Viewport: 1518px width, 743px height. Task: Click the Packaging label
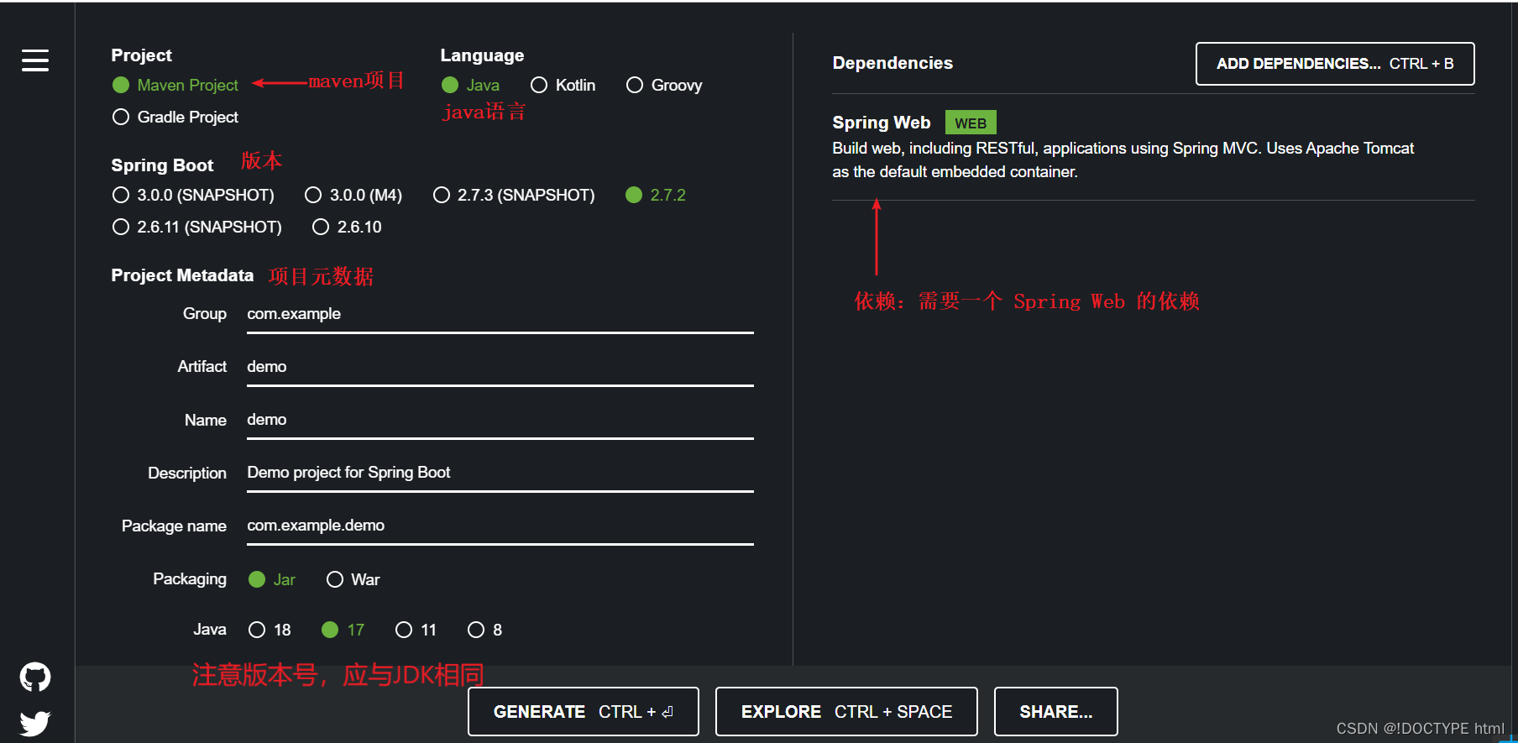point(190,579)
